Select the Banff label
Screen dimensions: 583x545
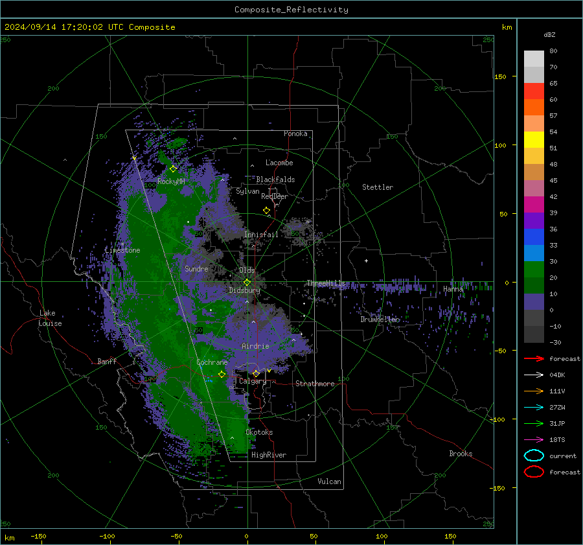(x=107, y=361)
